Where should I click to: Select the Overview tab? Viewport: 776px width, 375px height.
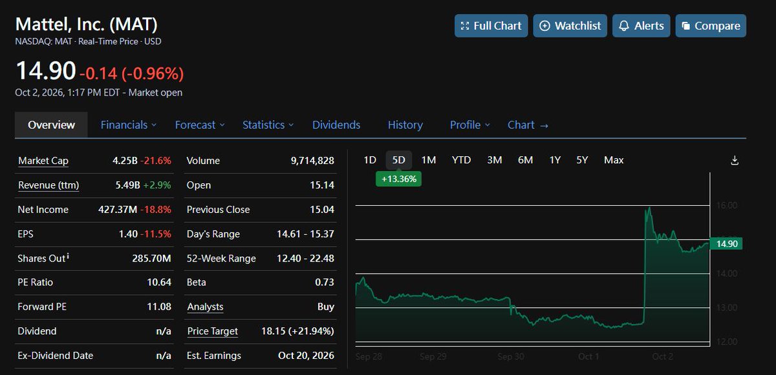click(x=52, y=125)
